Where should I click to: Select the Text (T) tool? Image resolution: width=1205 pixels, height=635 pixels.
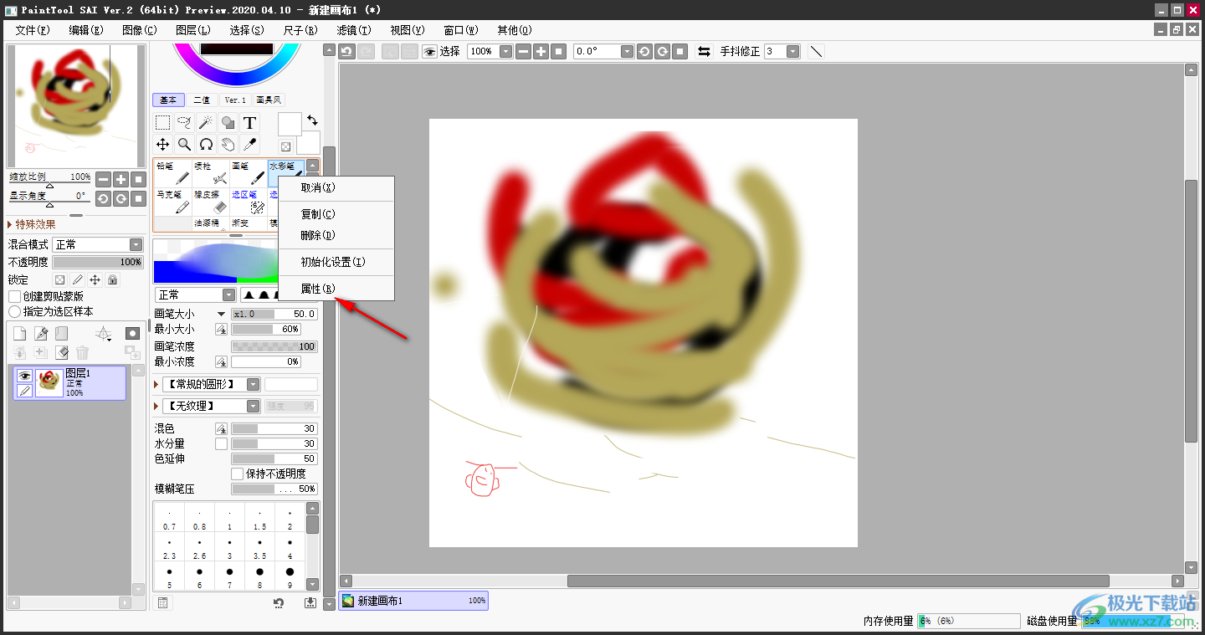(x=249, y=123)
